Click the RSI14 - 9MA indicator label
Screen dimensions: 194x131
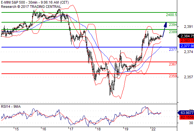pos(11,106)
